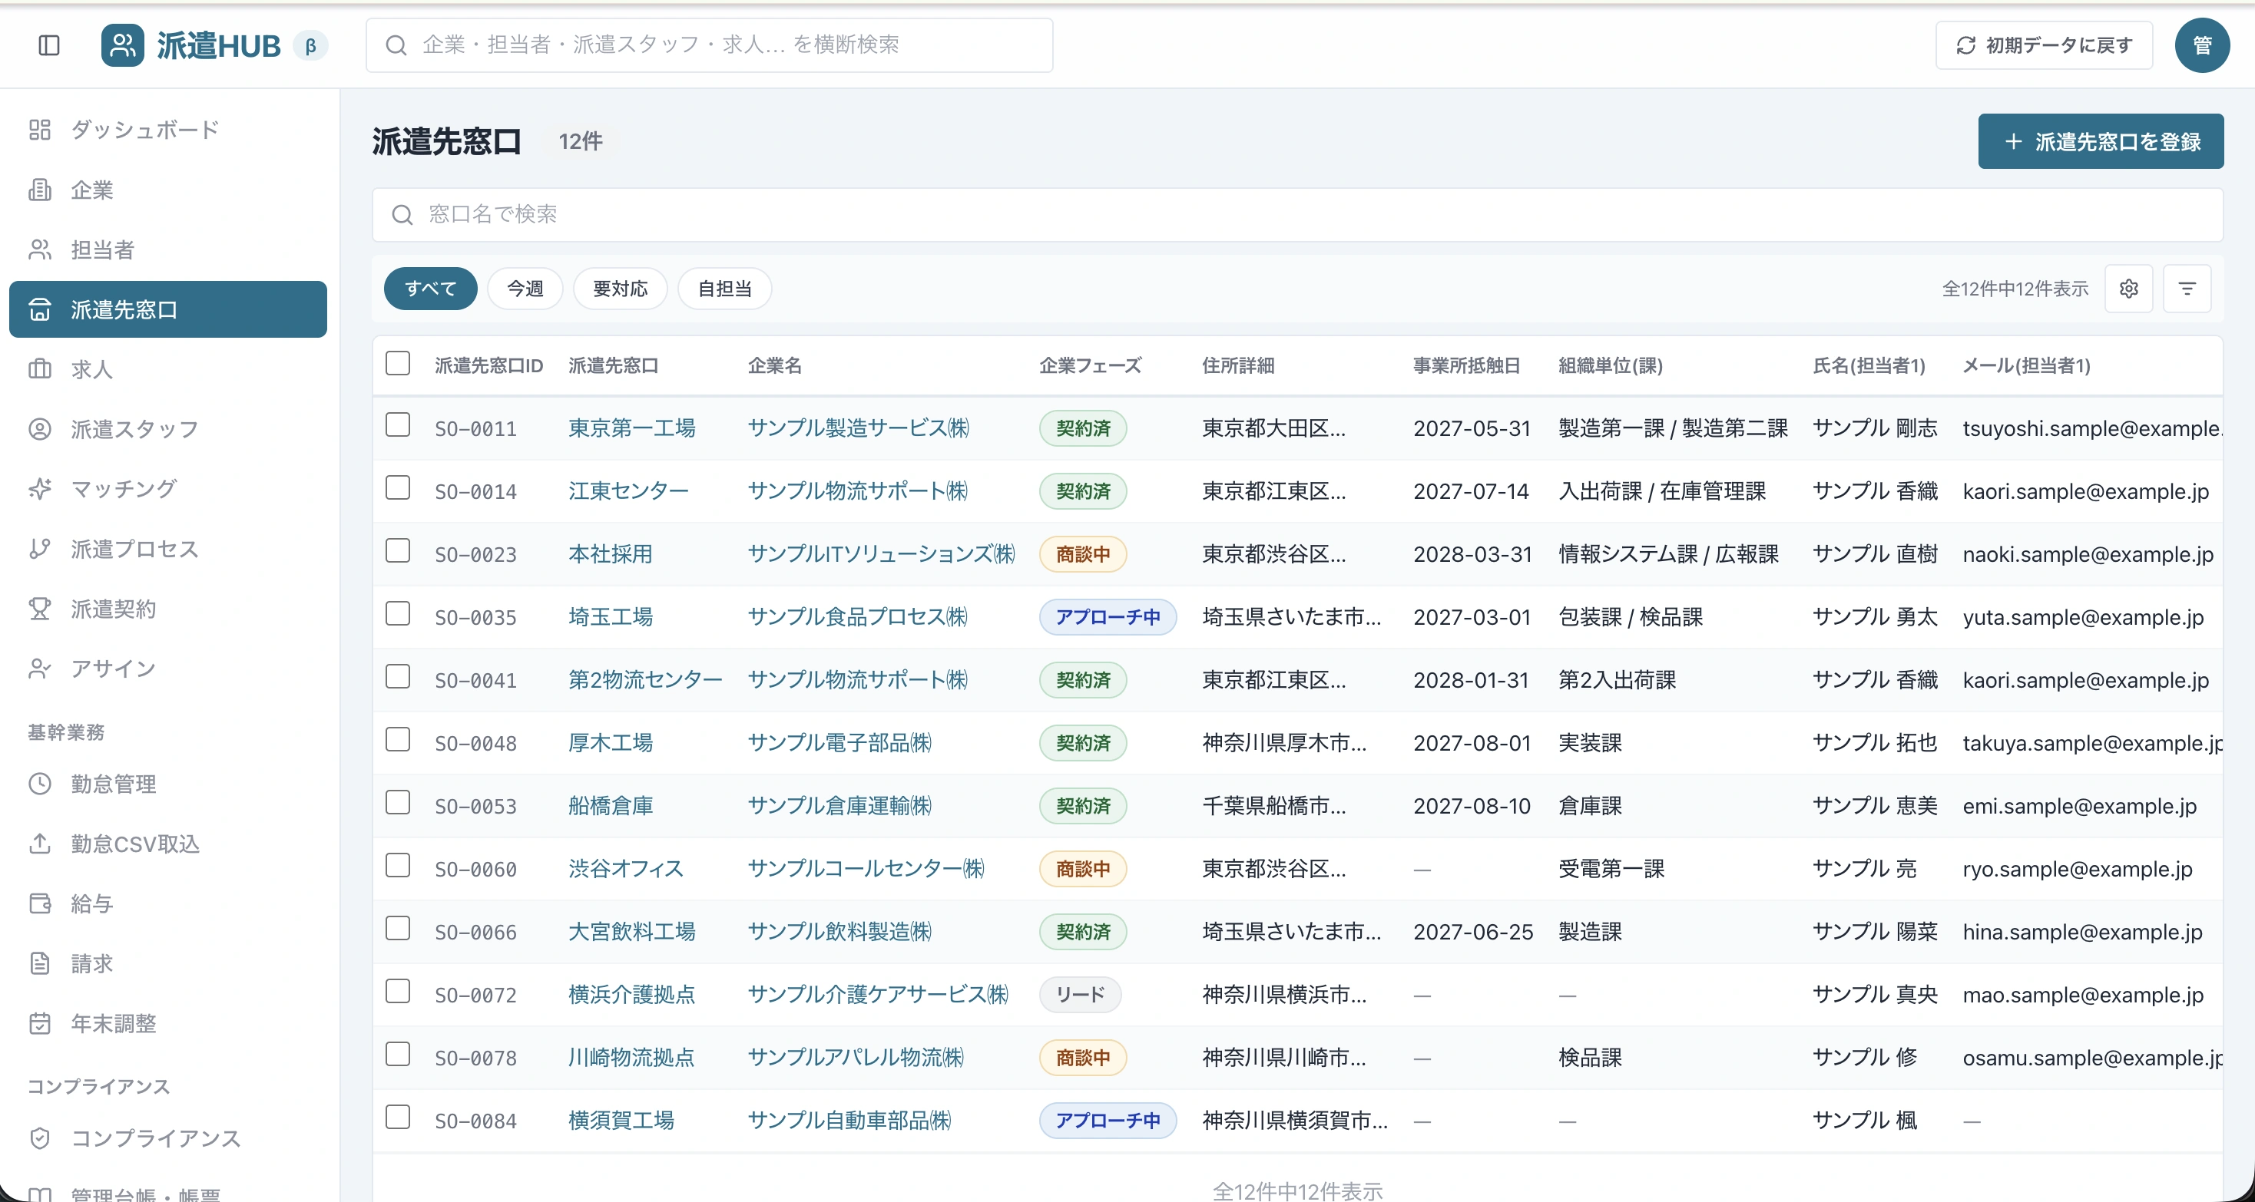Click the global search magnifier icon
2255x1202 pixels.
pos(396,45)
